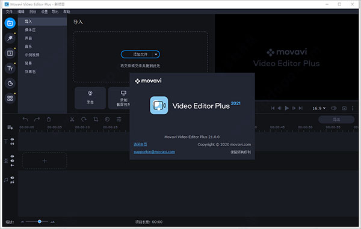Skip to the end of preview
Image resolution: width=361 pixels, height=229 pixels.
pos(301,108)
